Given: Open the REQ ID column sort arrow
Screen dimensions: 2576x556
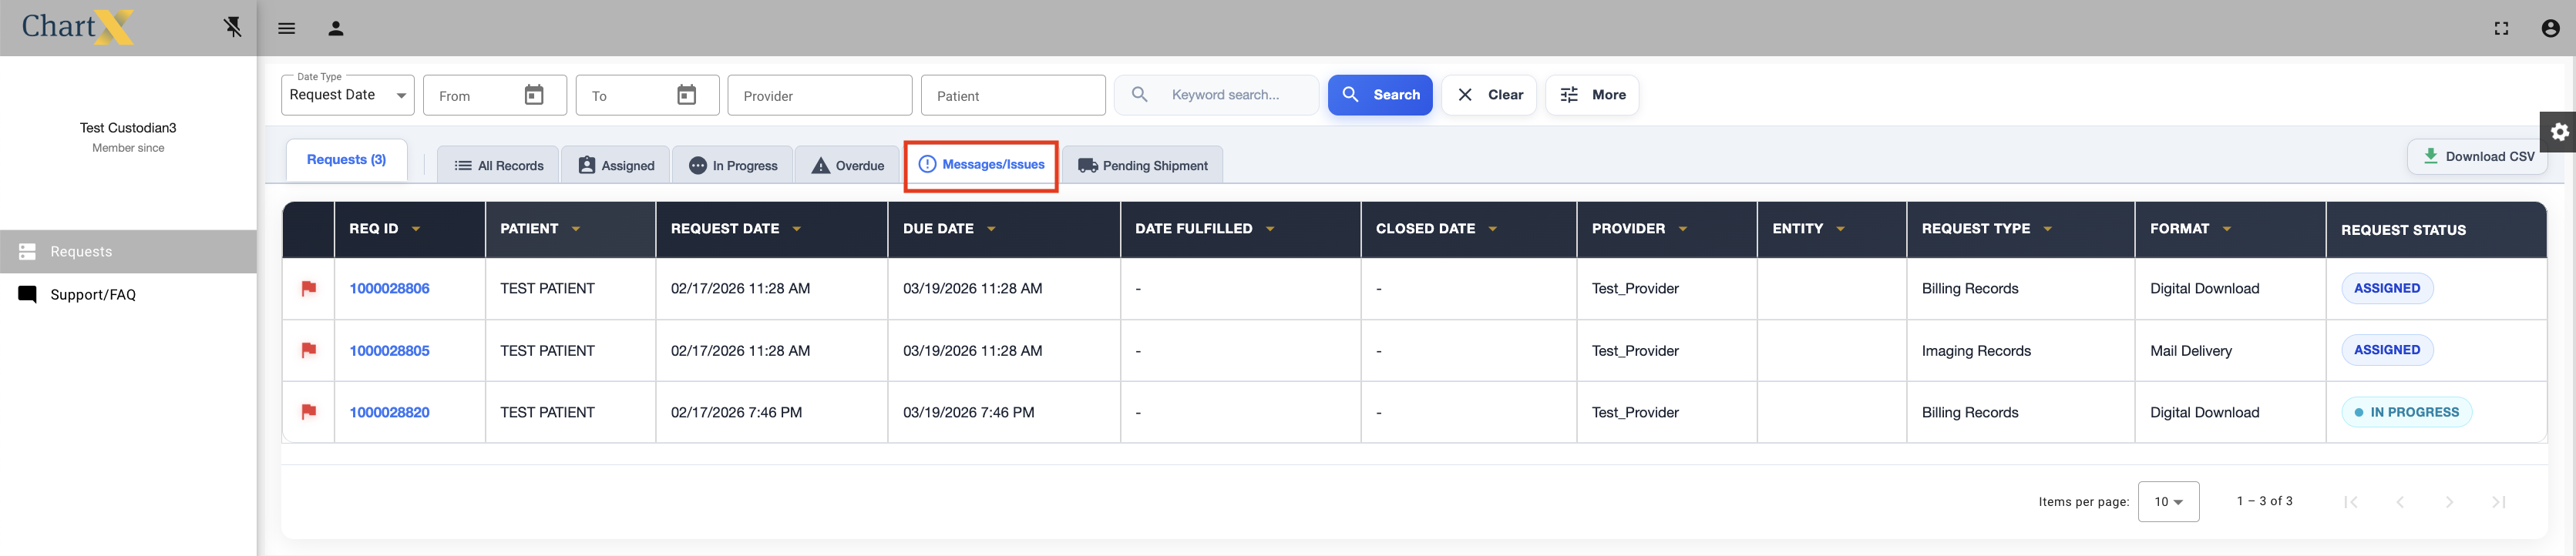Looking at the screenshot, I should [416, 229].
